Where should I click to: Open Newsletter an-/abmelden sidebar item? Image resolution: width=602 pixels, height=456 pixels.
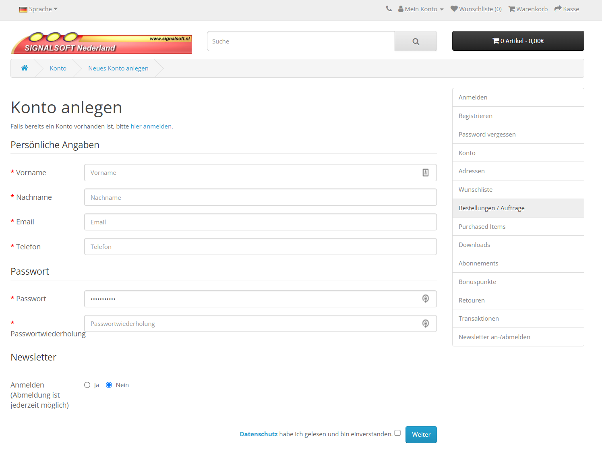518,337
